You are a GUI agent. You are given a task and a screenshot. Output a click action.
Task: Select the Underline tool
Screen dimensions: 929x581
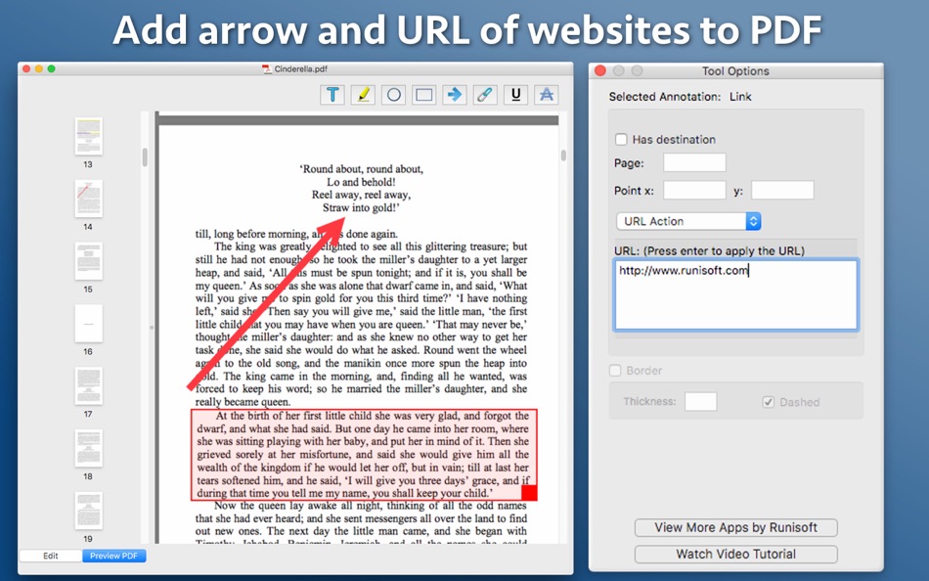point(515,95)
